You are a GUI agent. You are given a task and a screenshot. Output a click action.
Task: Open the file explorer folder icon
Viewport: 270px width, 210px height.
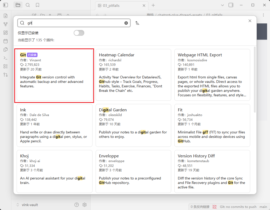(18, 5)
